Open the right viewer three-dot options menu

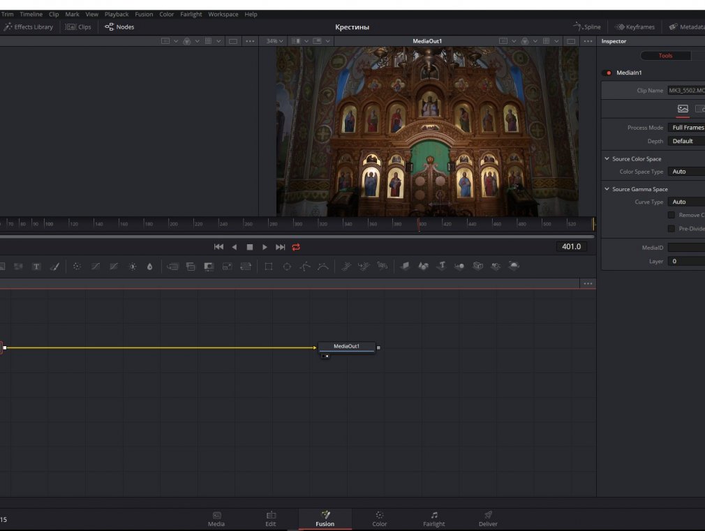[588, 41]
